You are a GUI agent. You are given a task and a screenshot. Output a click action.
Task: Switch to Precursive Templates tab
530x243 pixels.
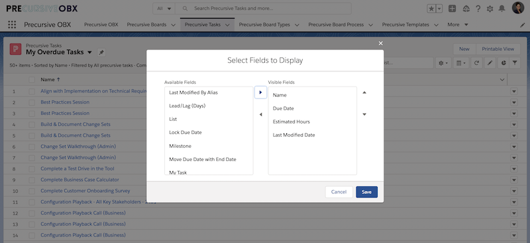point(405,24)
